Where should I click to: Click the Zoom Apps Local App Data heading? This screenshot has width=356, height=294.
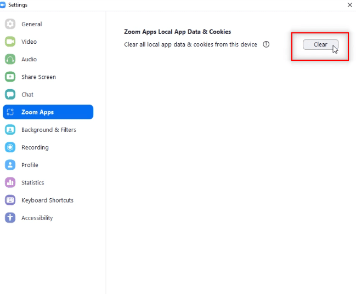(x=178, y=32)
